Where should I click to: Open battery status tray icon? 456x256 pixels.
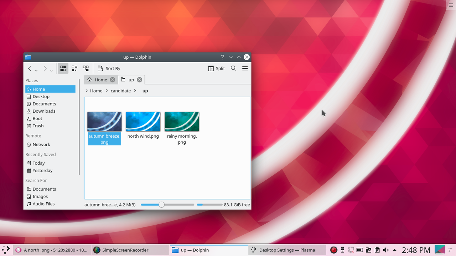click(x=359, y=250)
